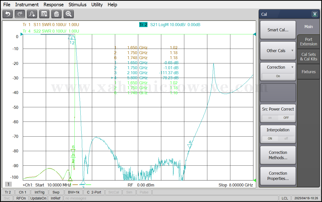Toggle Interpolation ON/off switch
The width and height of the screenshot is (322, 202).
click(278, 138)
